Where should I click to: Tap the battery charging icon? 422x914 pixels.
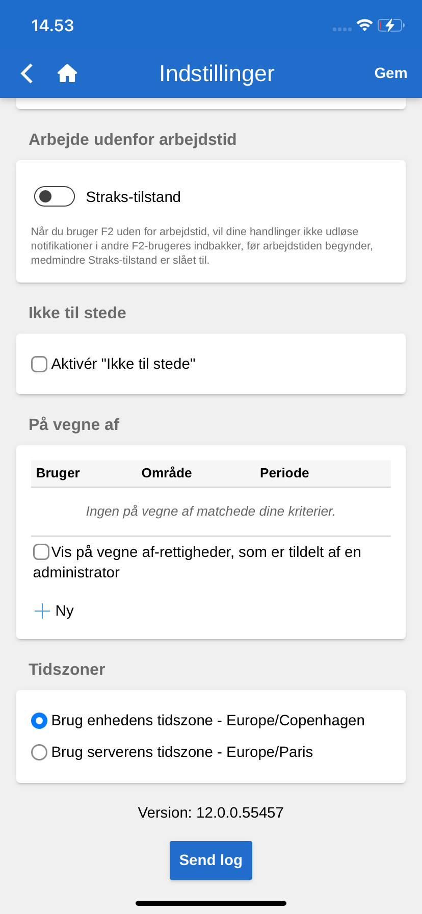click(390, 25)
